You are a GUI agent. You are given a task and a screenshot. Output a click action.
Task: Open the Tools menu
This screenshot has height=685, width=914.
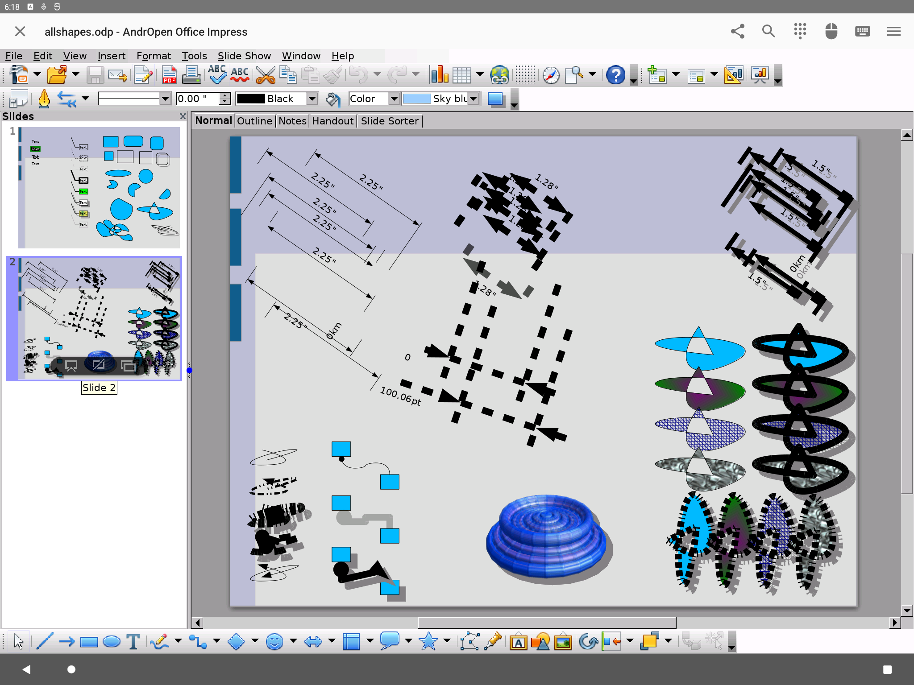tap(194, 56)
